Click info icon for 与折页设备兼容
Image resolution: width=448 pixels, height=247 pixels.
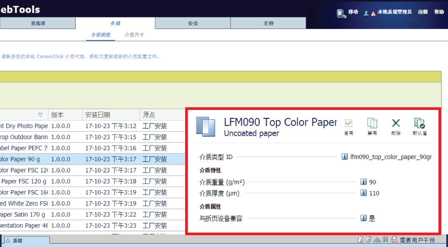[363, 218]
